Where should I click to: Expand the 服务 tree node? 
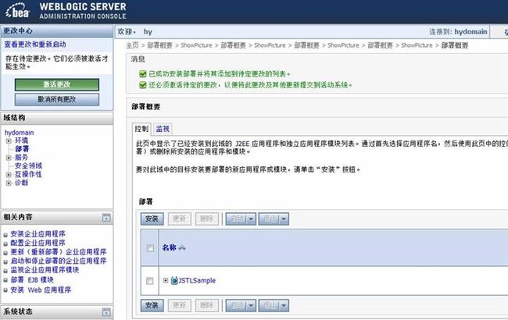coord(9,158)
